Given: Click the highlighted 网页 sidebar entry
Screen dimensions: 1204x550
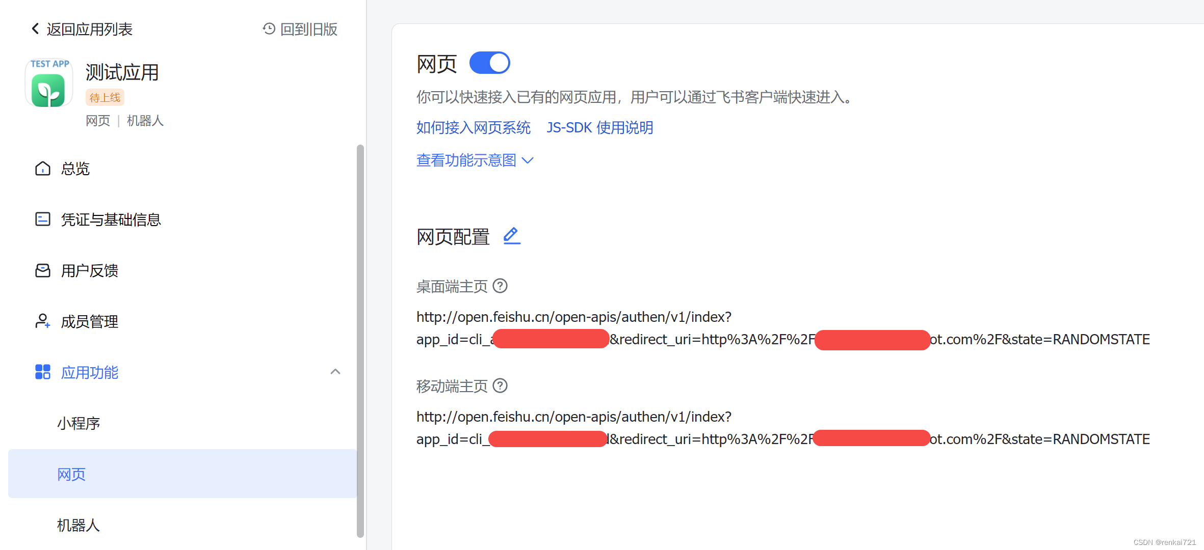Looking at the screenshot, I should pos(71,474).
